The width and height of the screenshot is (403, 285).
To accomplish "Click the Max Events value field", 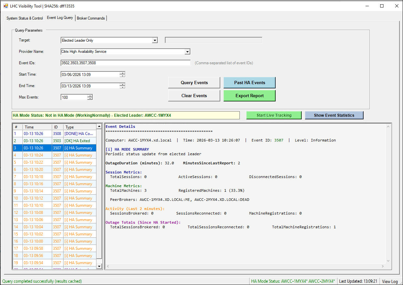I will point(74,97).
